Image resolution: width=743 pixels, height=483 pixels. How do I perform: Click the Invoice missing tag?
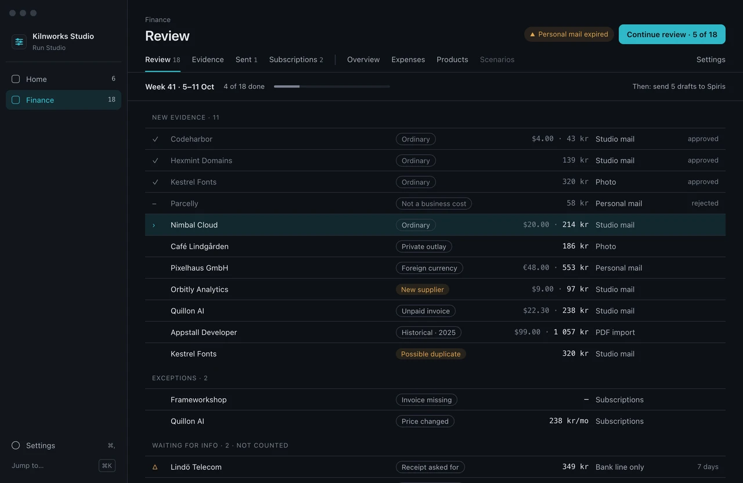coord(427,400)
